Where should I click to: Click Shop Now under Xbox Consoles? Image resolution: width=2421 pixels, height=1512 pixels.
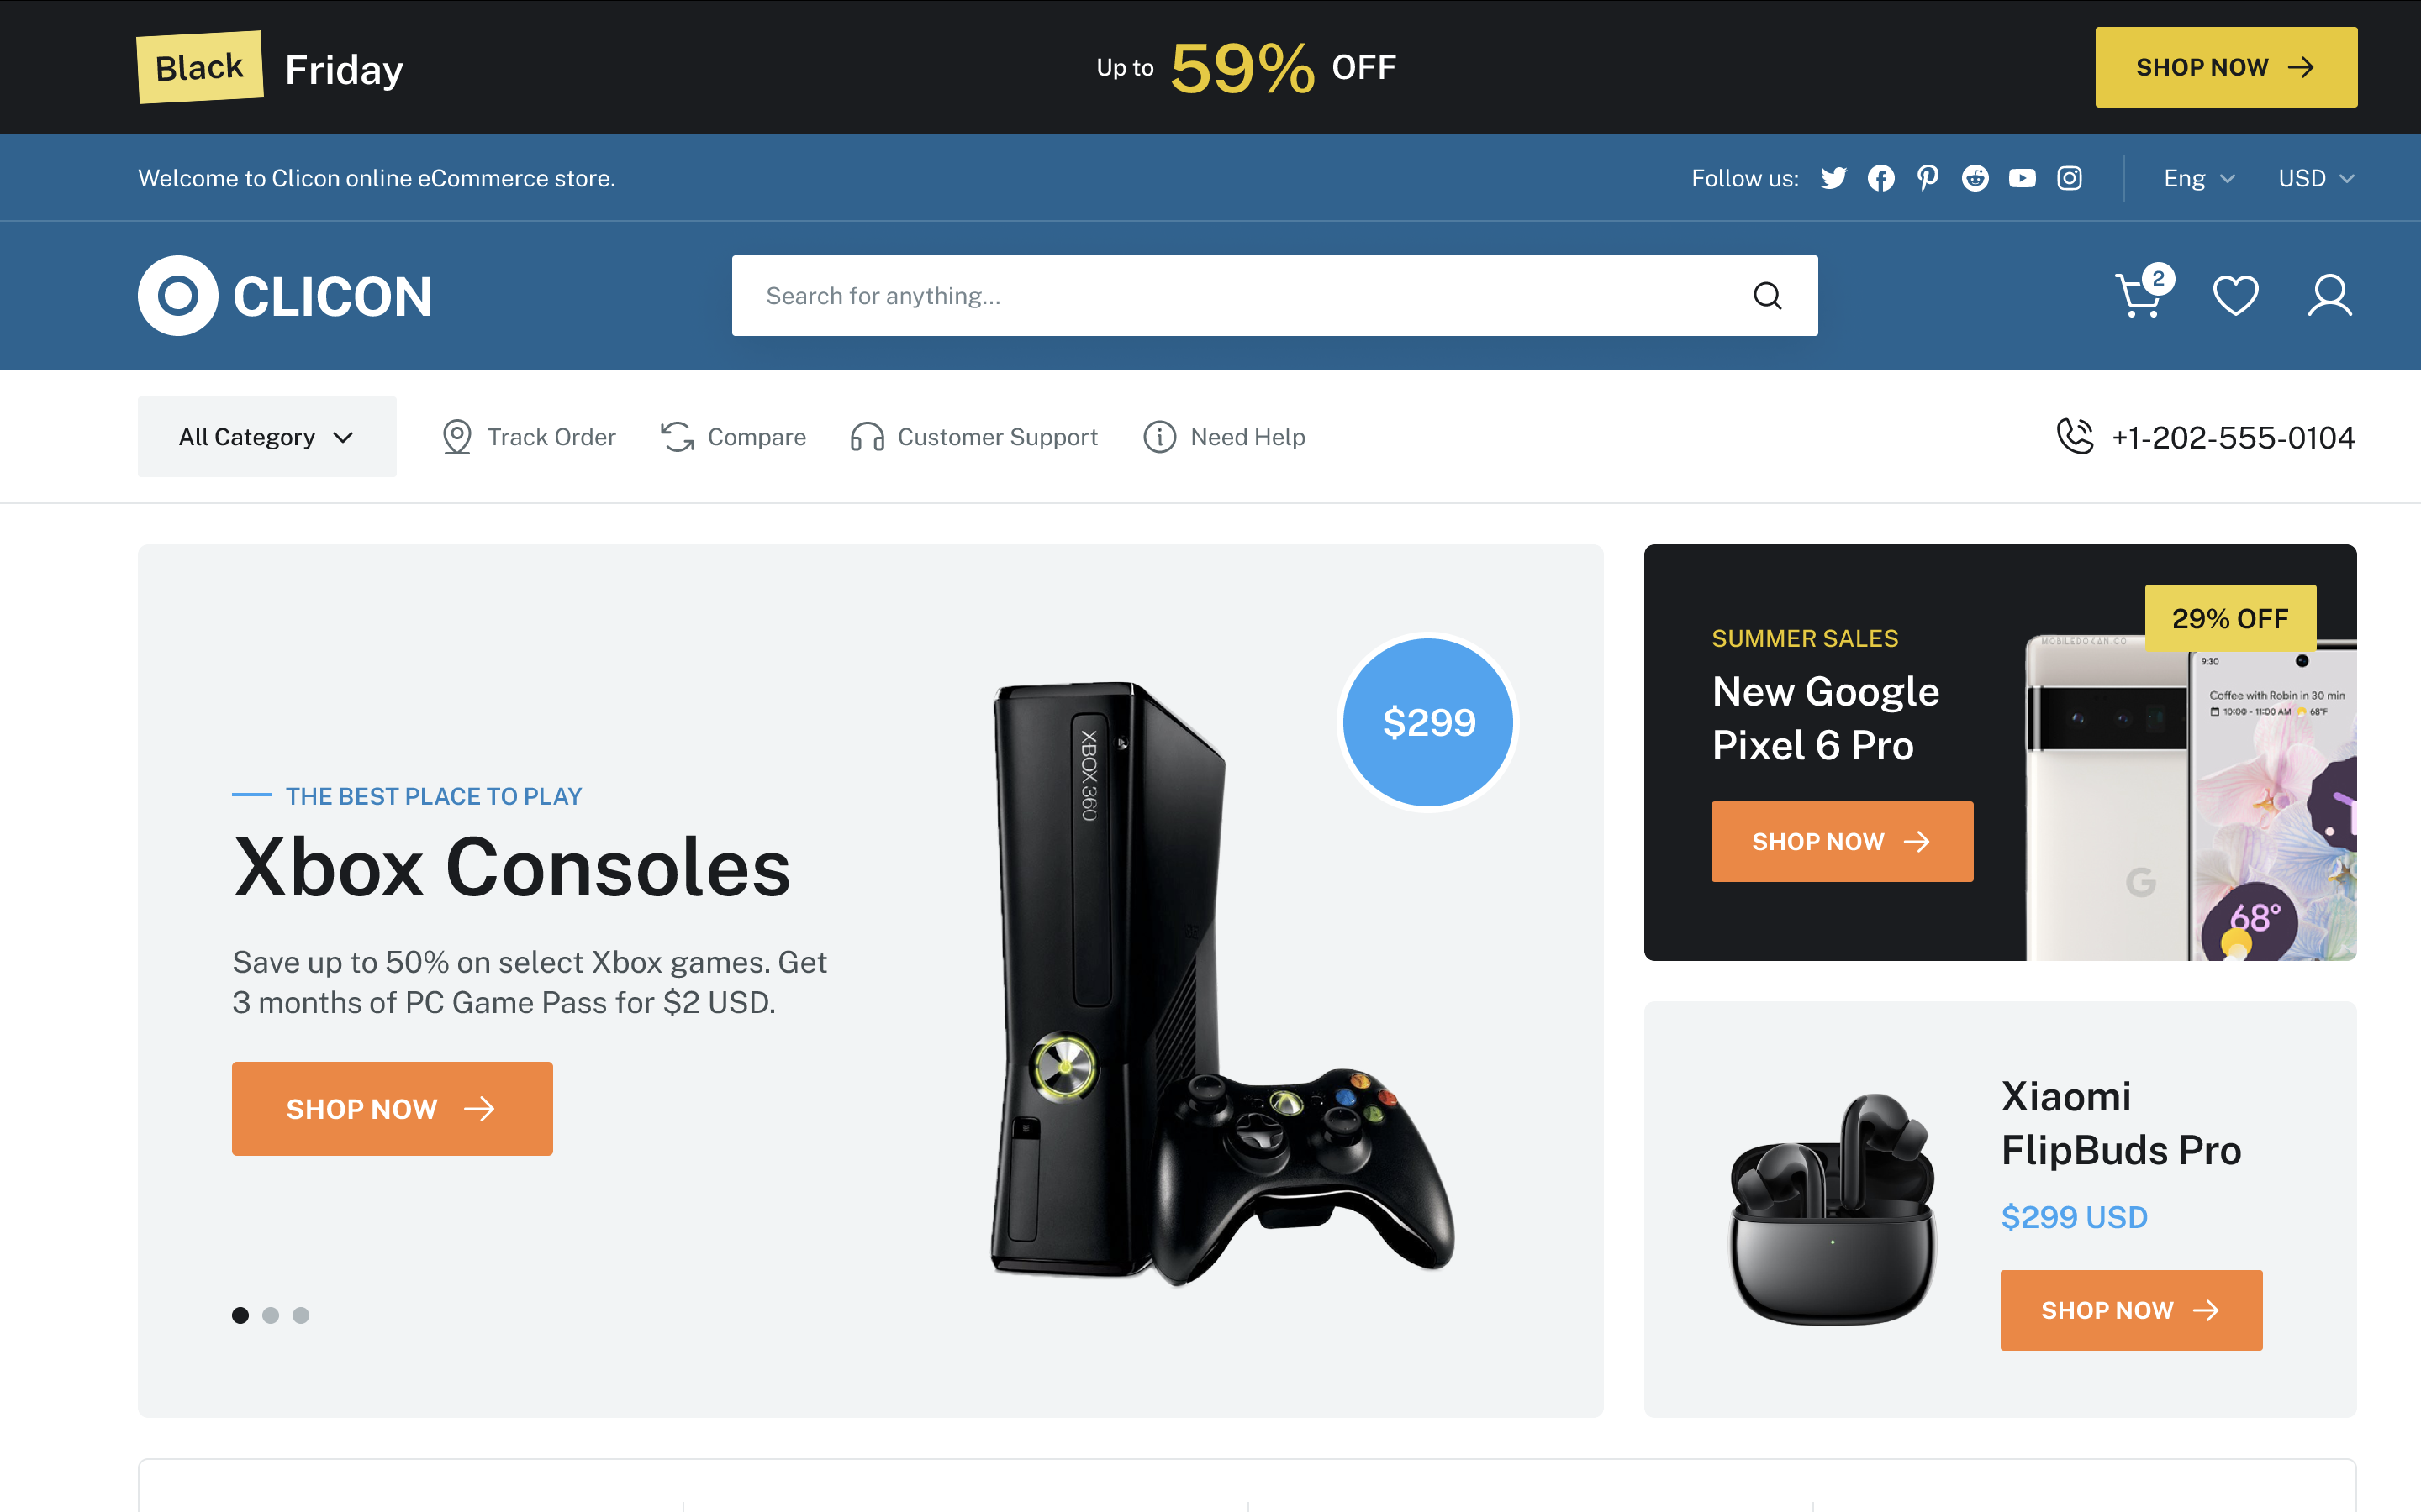393,1108
